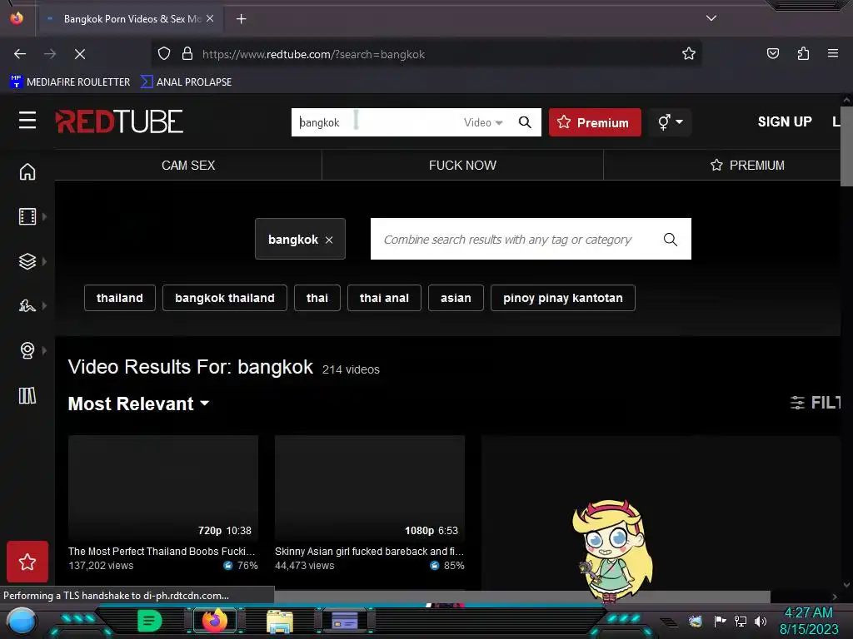Open the 1080p 6:53 video thumbnail
Viewport: 853px width, 639px height.
(x=370, y=488)
